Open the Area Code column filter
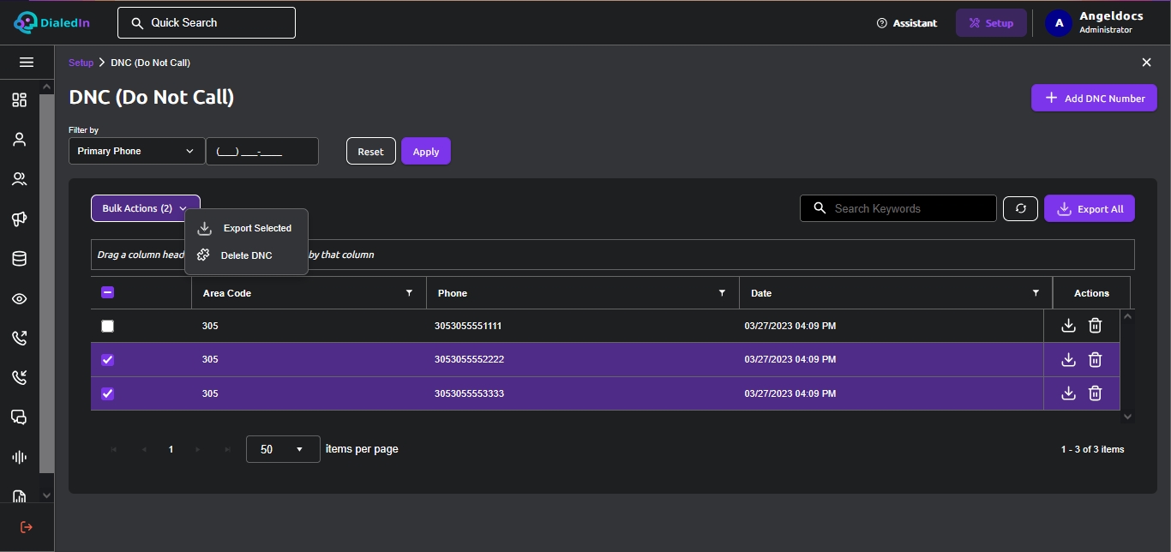1171x552 pixels. (x=409, y=293)
